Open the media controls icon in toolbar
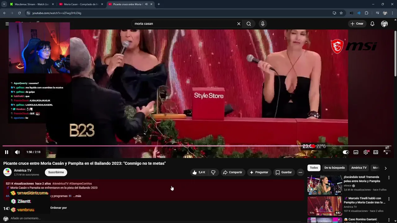 pyautogui.click(x=377, y=13)
